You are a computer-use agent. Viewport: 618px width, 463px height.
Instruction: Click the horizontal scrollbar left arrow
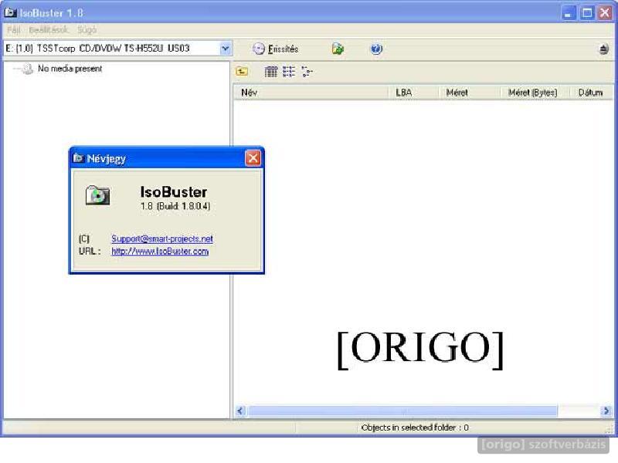[241, 411]
